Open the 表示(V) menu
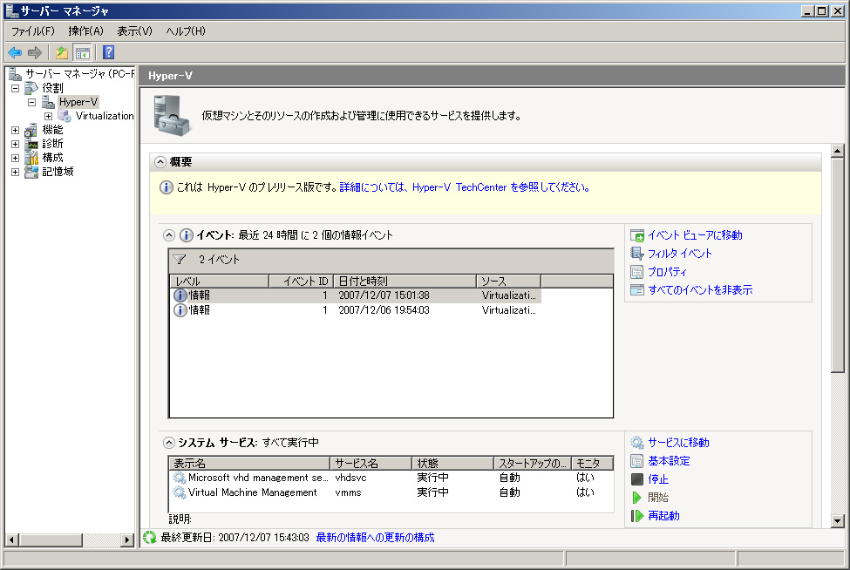This screenshot has width=850, height=570. click(134, 31)
